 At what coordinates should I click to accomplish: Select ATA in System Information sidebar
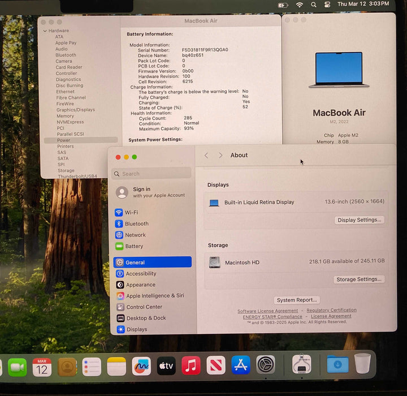click(59, 37)
